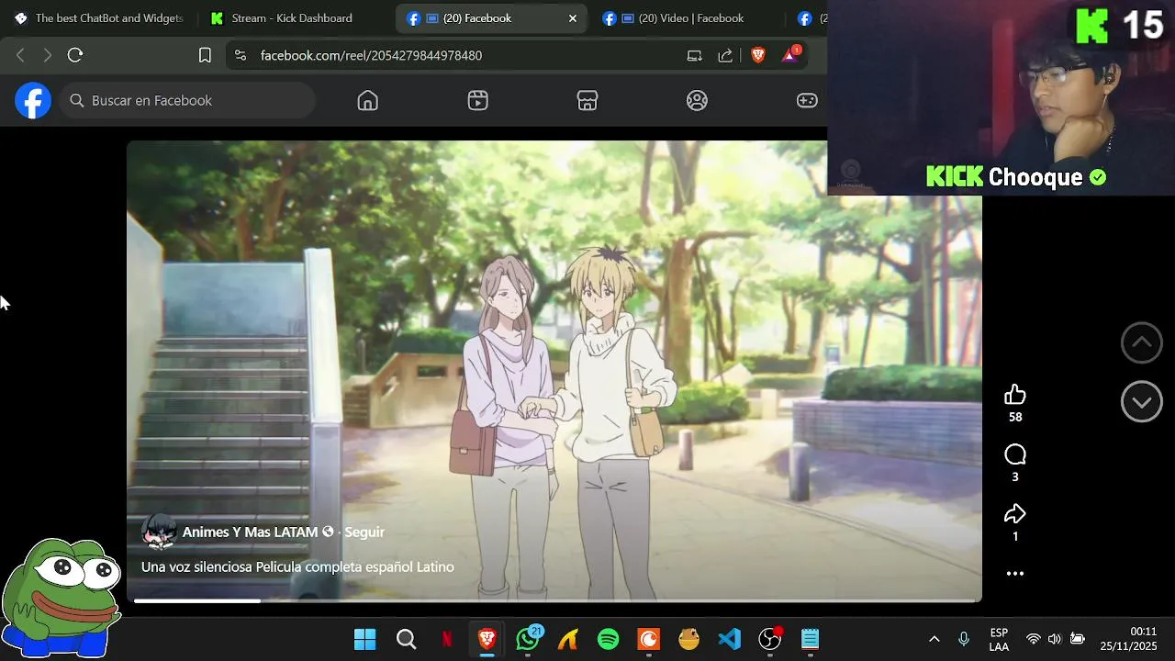Click the browser forward arrow

tap(48, 55)
